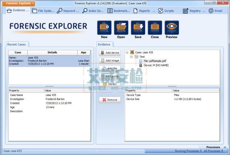Click the Test group icon in tree
The height and width of the screenshot is (155, 230).
136,57
